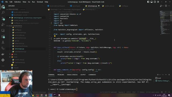This screenshot has width=172, height=97.
Task: Open Customize Layout icon in title bar
Action: [x=158, y=2]
